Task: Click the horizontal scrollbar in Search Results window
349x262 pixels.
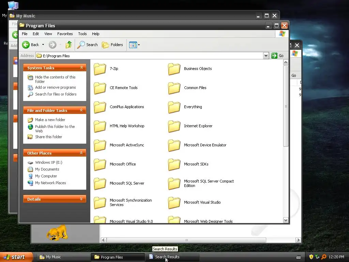Action: [x=186, y=240]
